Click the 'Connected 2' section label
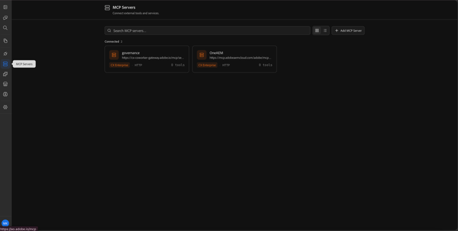This screenshot has width=458, height=231. tap(114, 41)
